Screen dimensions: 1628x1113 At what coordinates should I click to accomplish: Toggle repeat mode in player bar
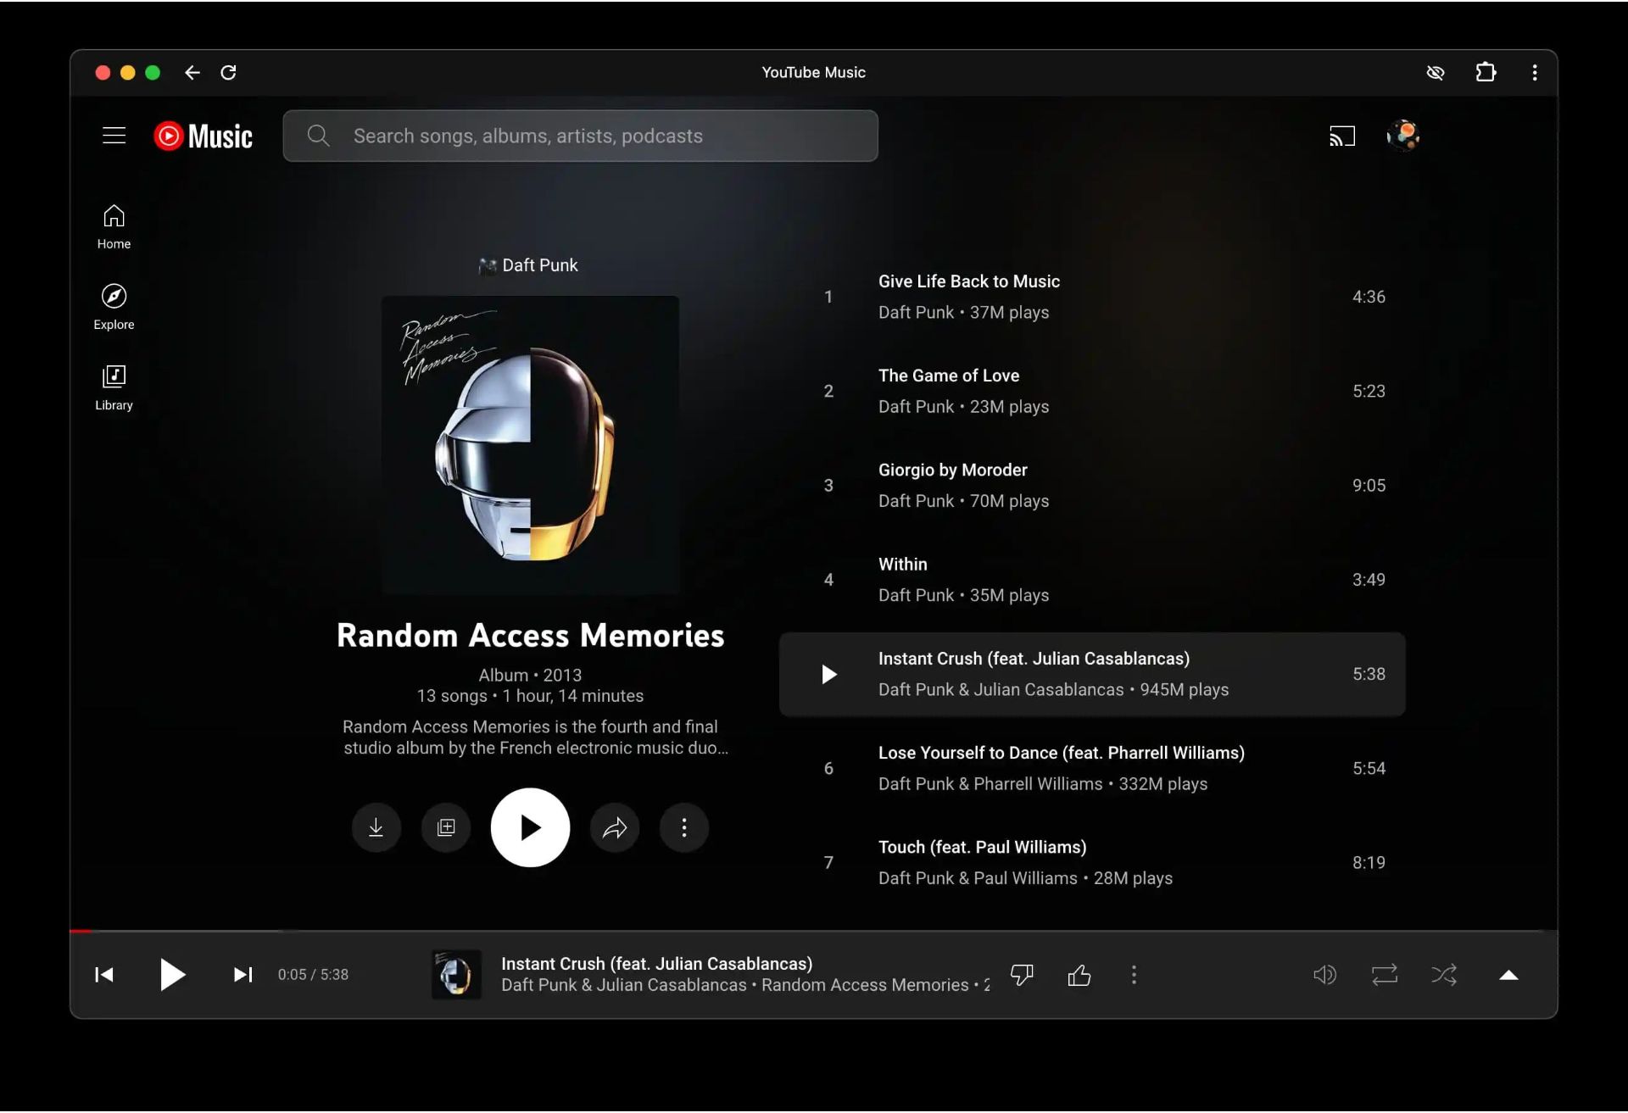click(x=1385, y=975)
